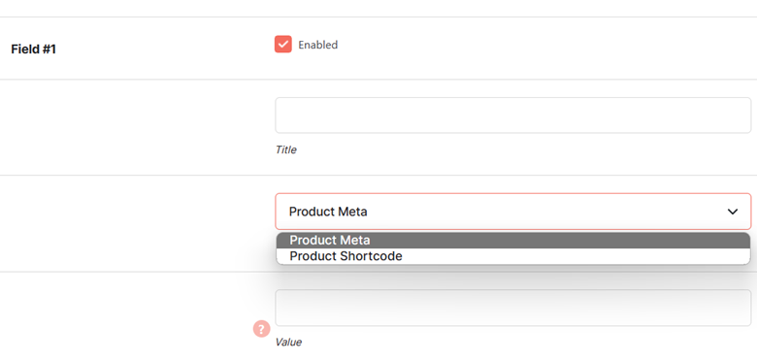Screen dimensions: 757x361
Task: Click the white checkmark in the red box
Action: coord(283,44)
